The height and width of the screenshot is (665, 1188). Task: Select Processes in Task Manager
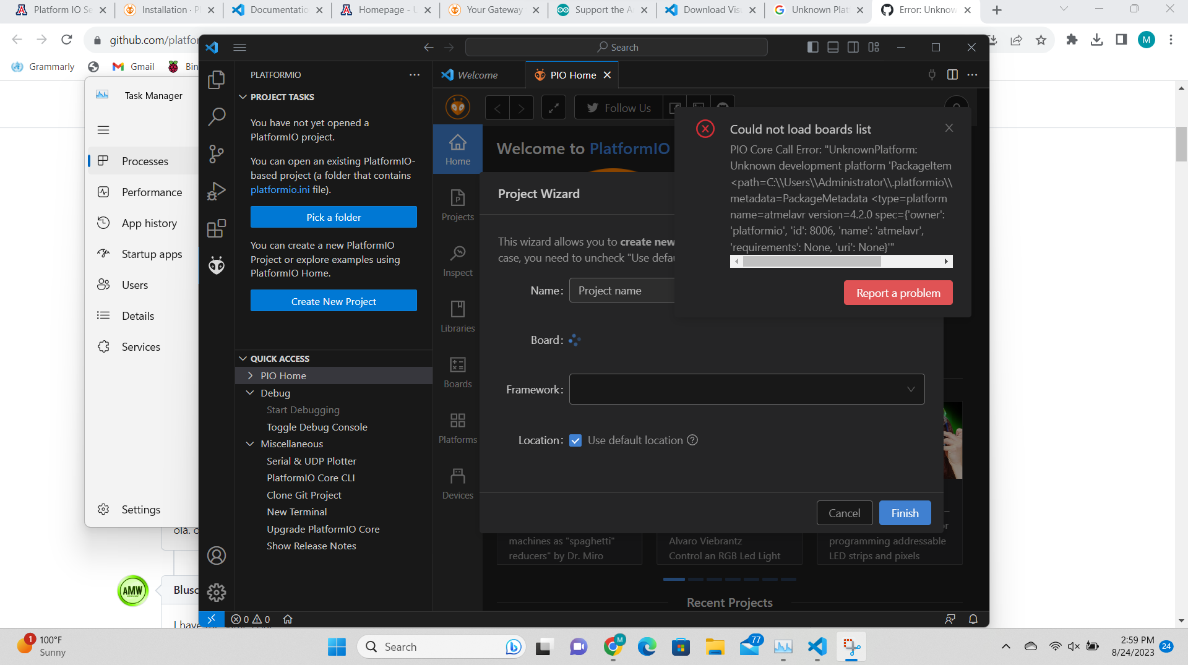click(x=144, y=161)
